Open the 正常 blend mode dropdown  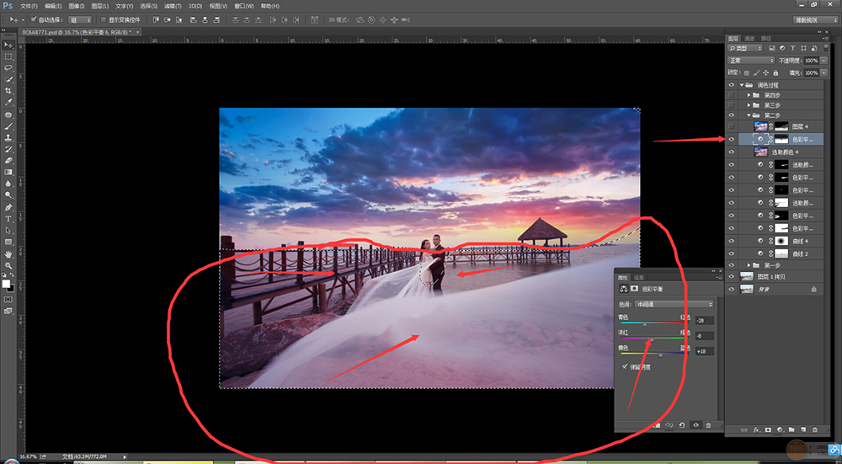(751, 61)
